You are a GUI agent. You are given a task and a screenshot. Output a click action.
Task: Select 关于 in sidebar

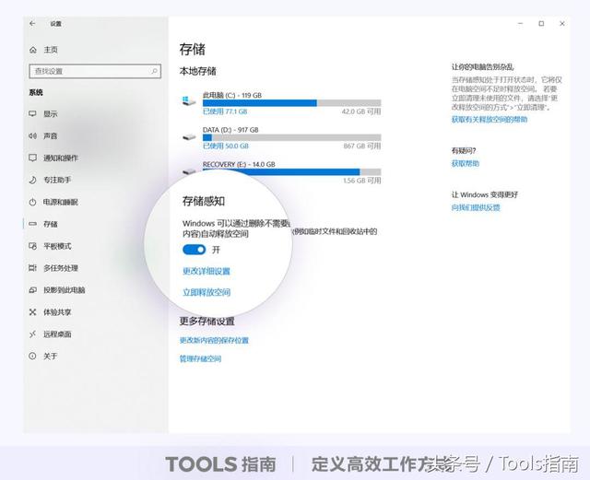51,356
